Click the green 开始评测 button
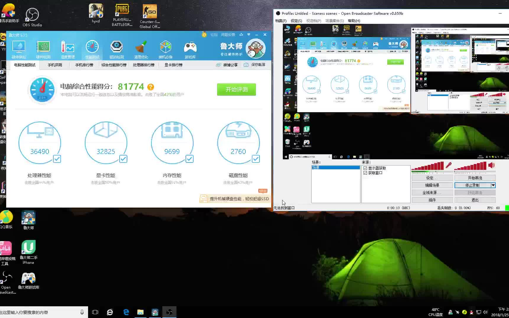The image size is (509, 318). pyautogui.click(x=237, y=90)
